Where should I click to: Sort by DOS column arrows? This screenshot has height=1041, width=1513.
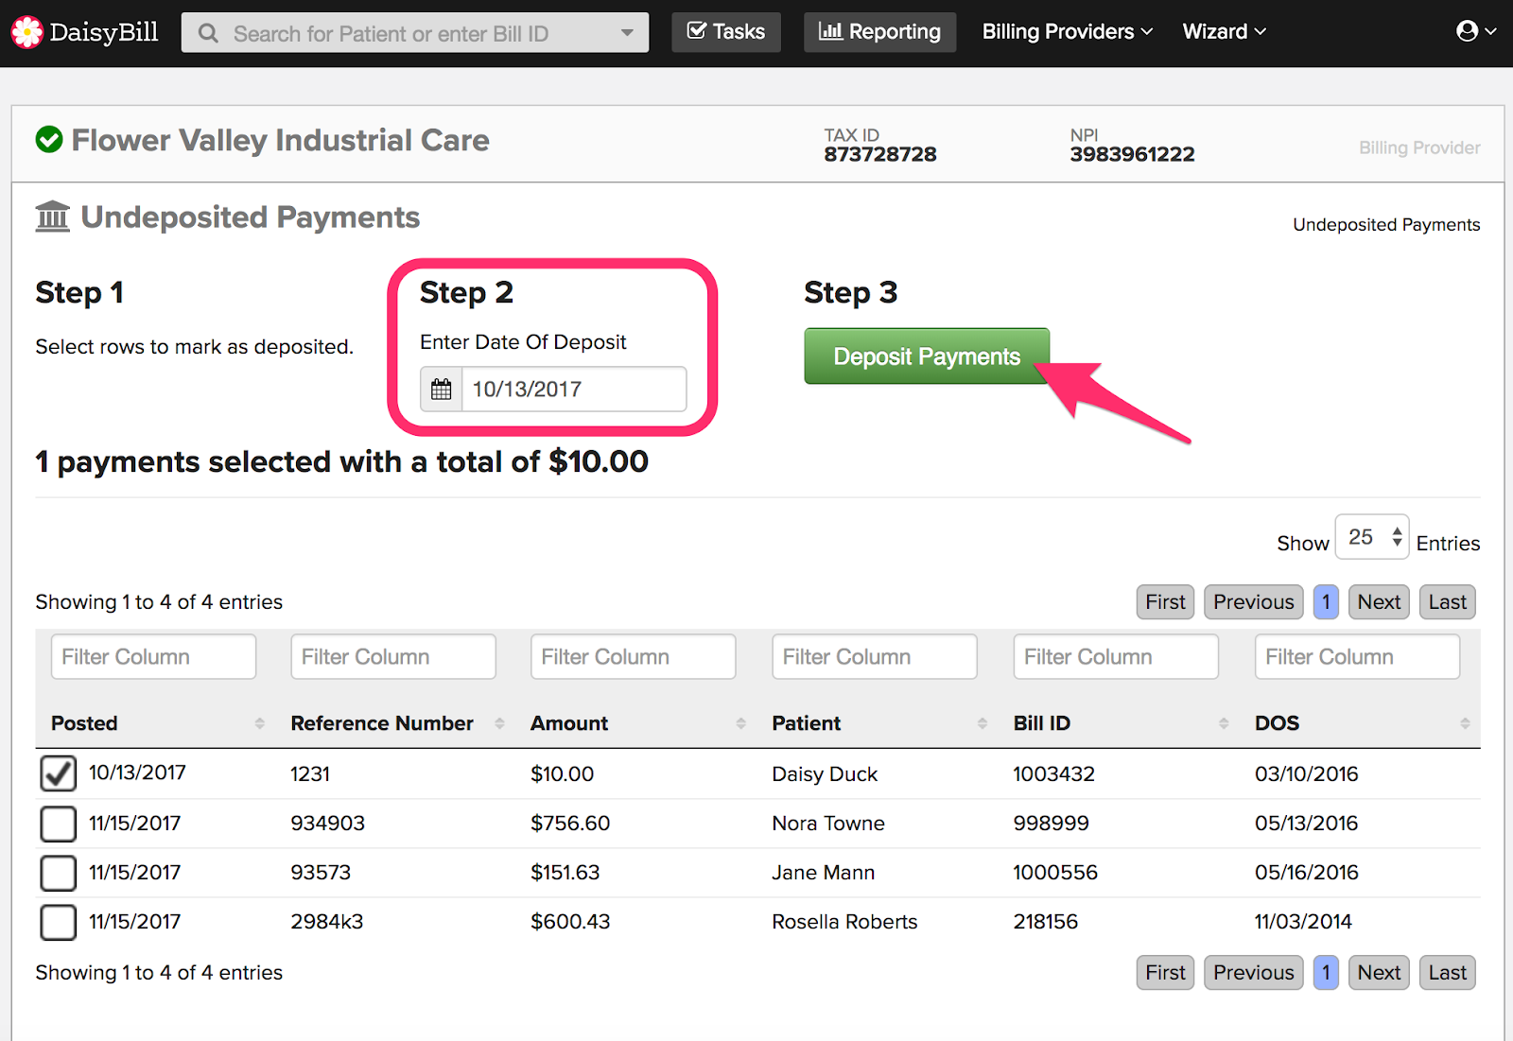(1465, 723)
